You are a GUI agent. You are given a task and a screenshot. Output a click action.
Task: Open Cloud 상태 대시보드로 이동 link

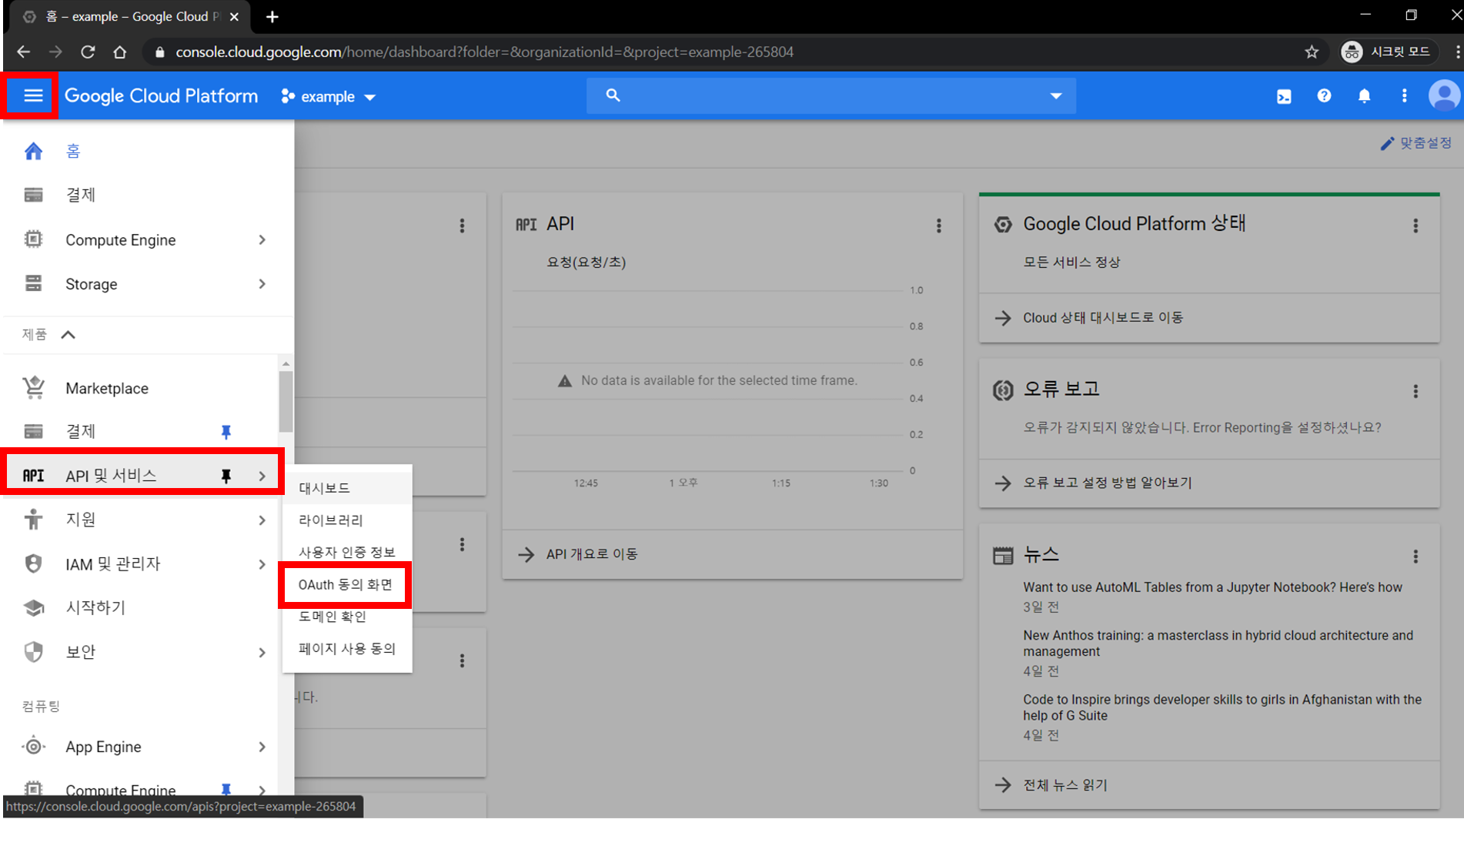(1102, 318)
